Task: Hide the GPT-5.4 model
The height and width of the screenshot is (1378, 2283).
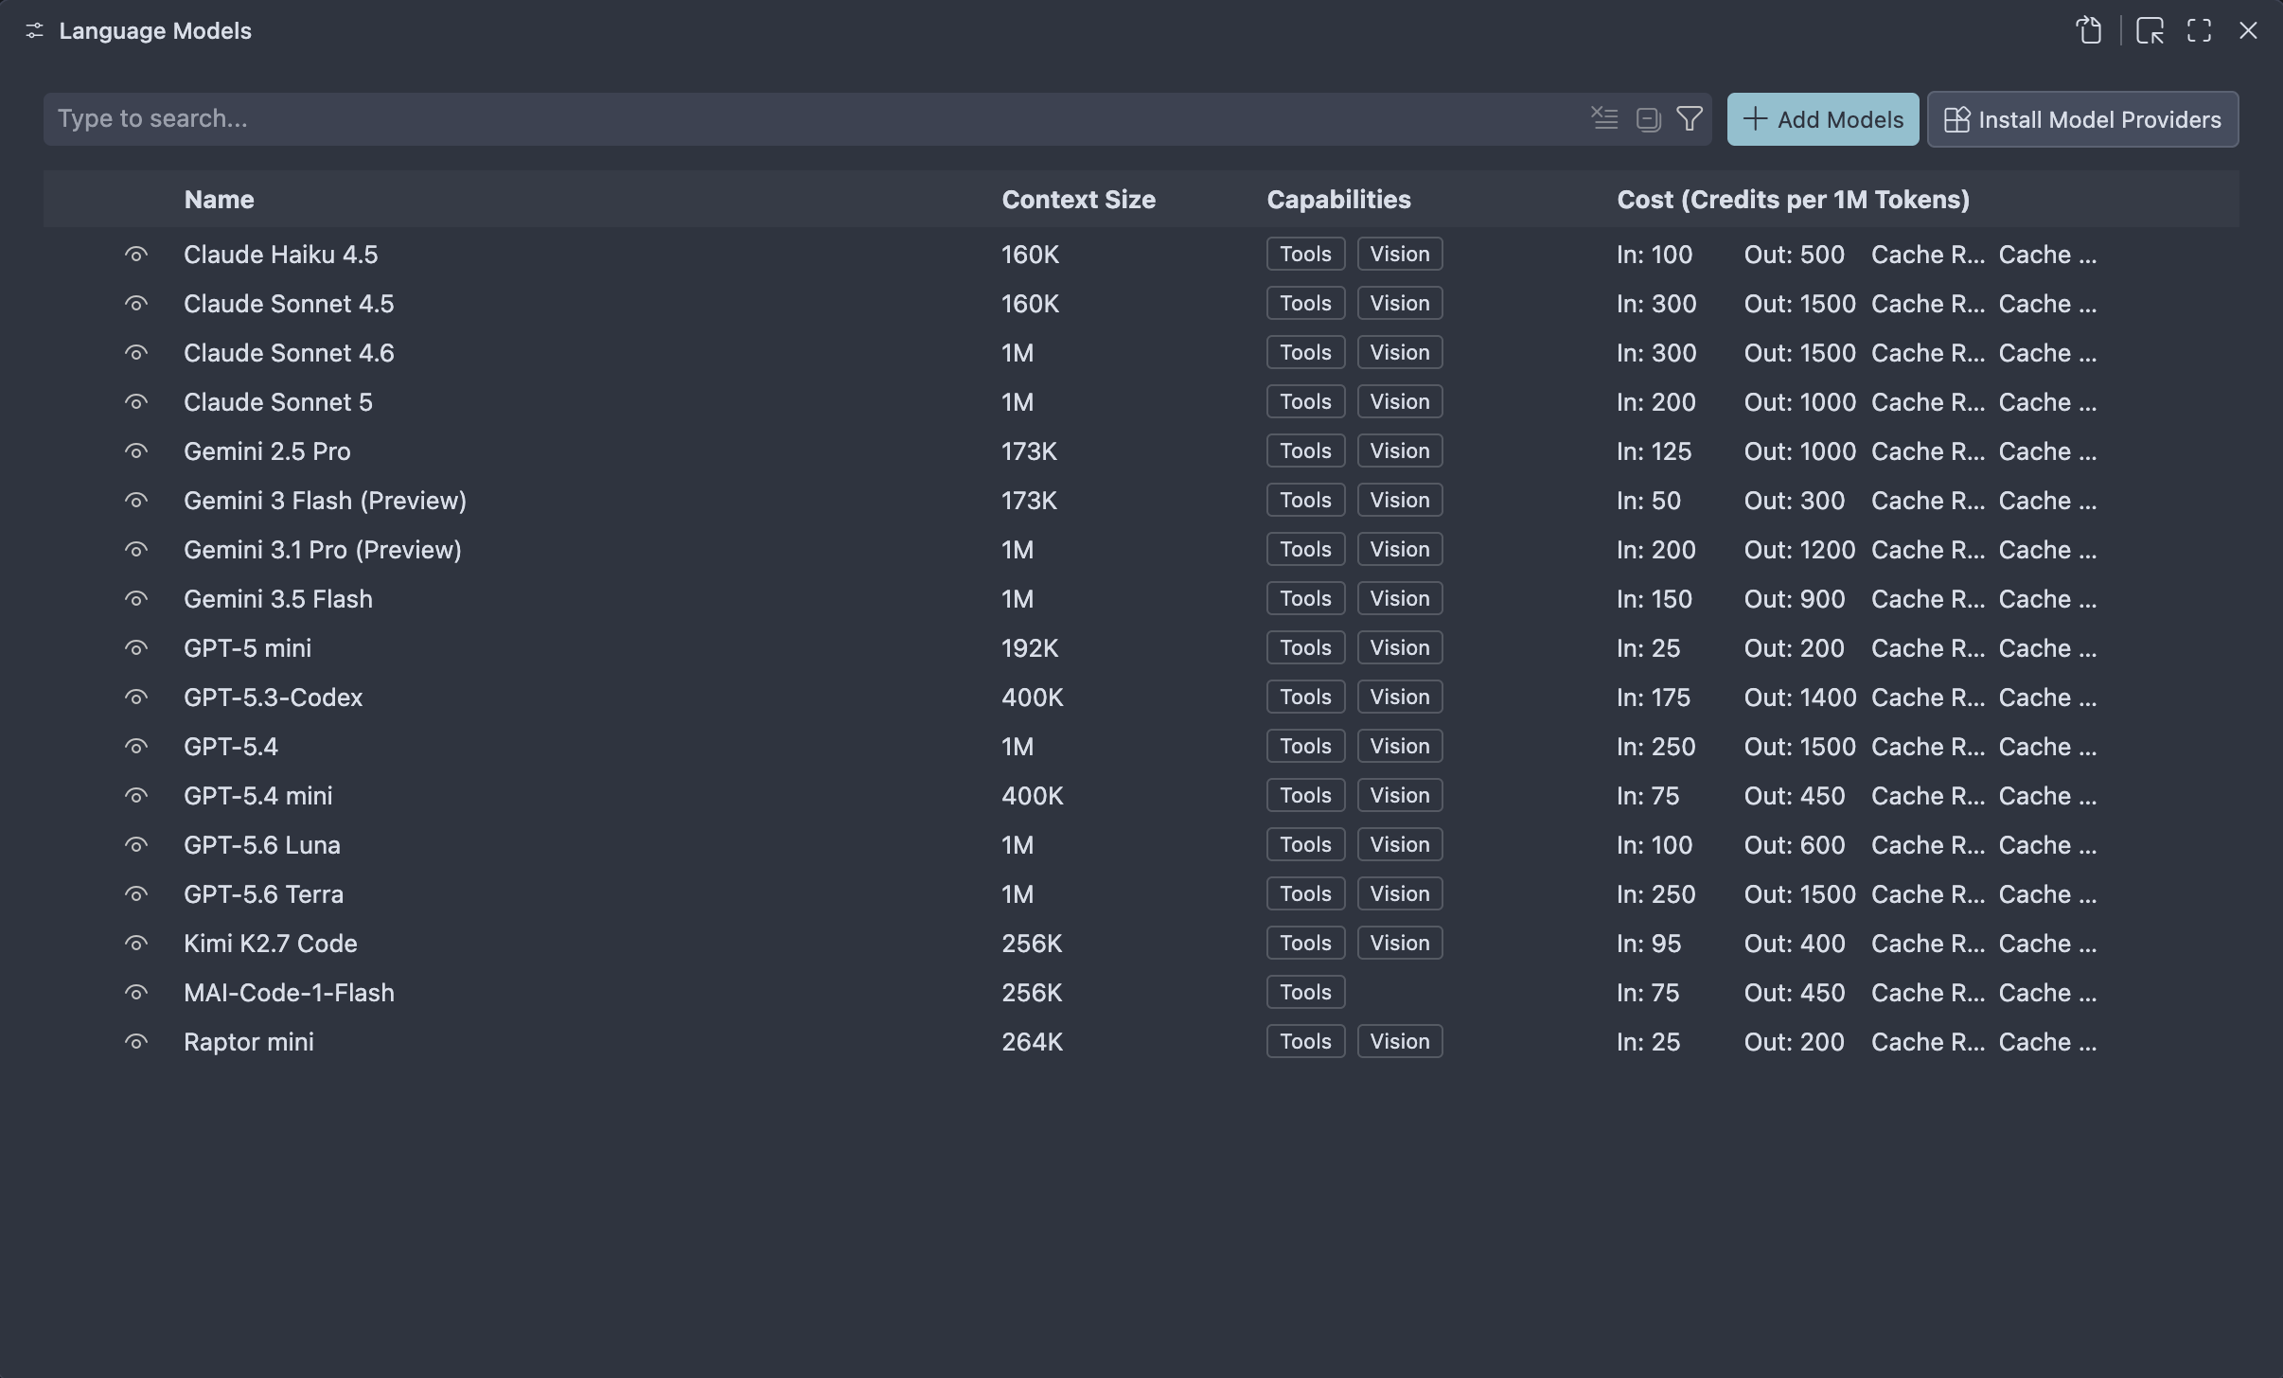Action: 136,747
